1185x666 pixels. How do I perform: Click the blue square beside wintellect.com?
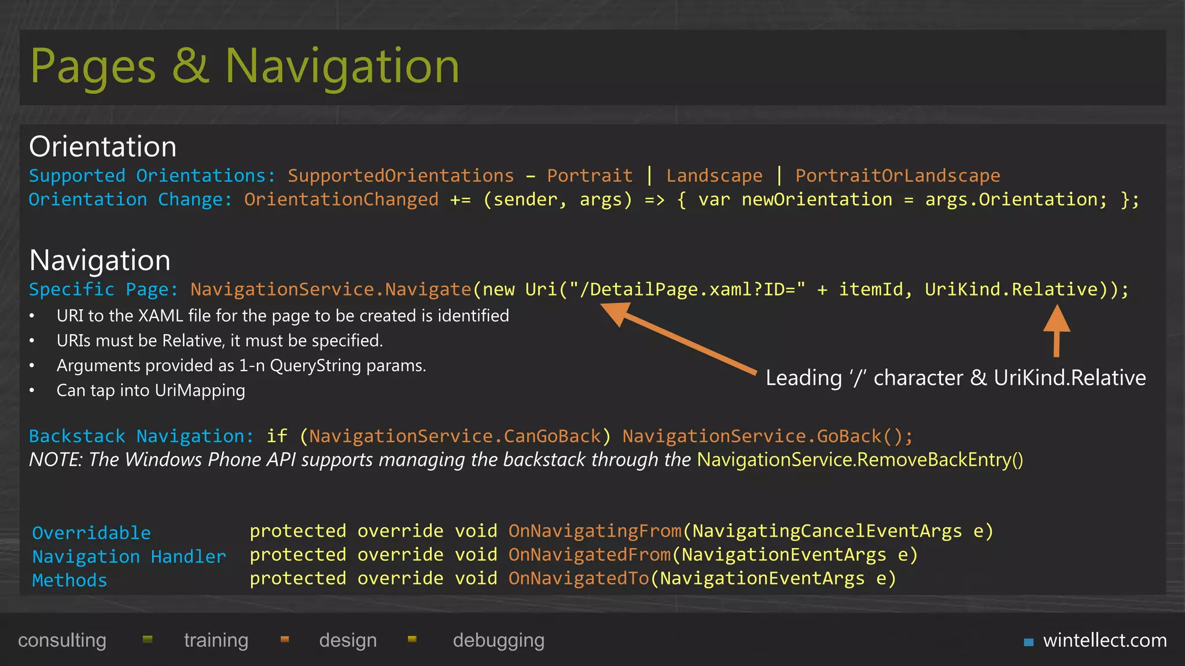1028,642
